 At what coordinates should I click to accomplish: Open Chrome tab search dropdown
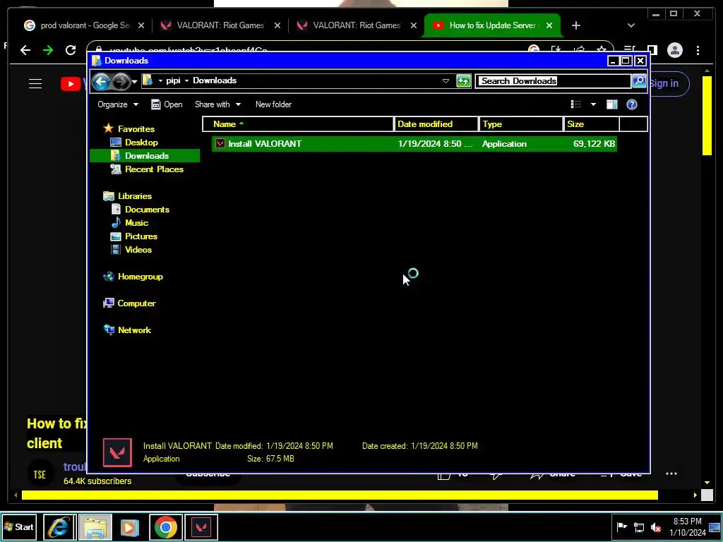[631, 25]
